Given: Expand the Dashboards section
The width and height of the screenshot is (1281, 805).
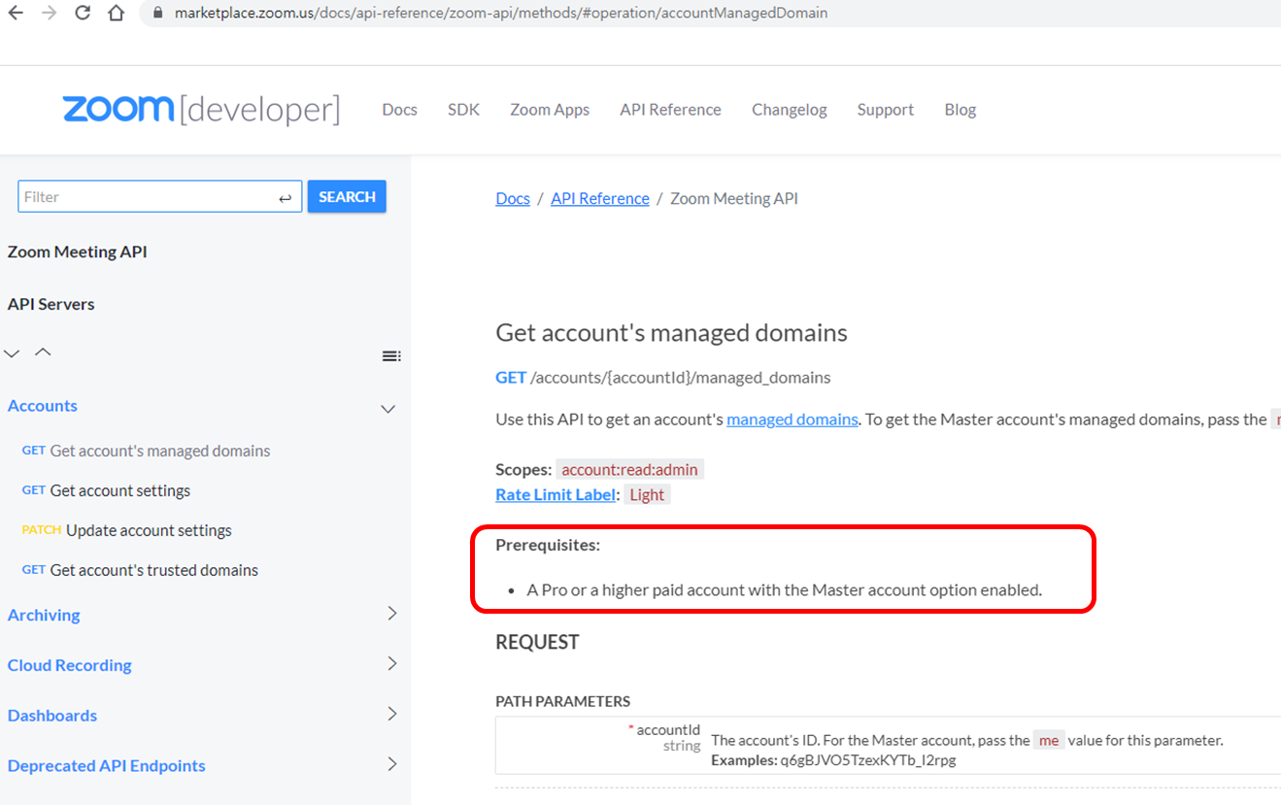Looking at the screenshot, I should [391, 714].
